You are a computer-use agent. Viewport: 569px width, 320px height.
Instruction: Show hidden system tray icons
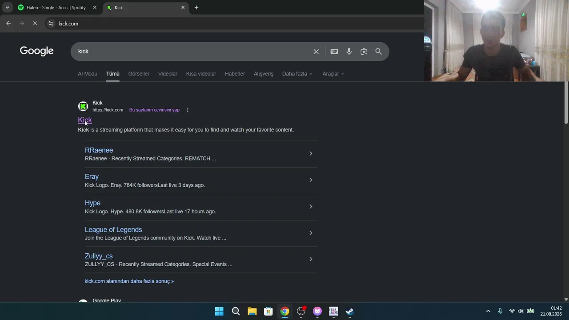(488, 311)
